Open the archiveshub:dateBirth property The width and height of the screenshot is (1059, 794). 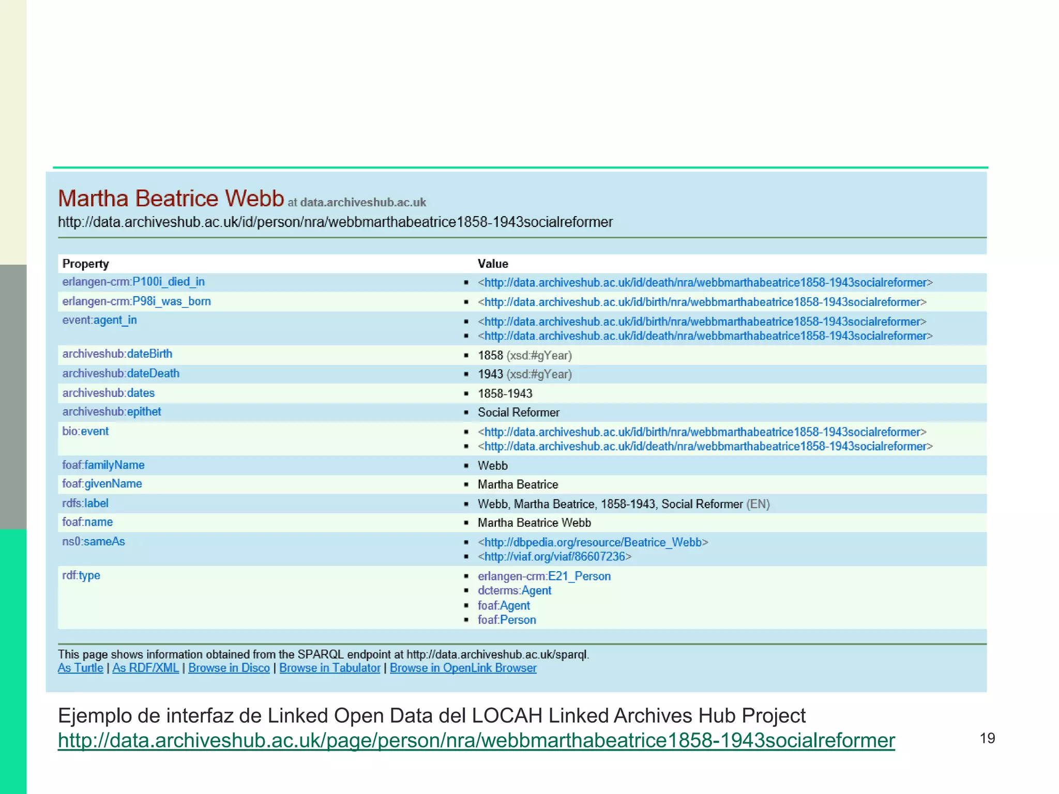coord(117,354)
